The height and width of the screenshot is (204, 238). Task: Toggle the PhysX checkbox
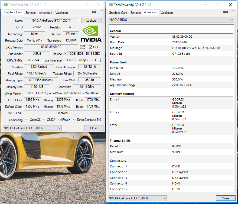point(59,120)
